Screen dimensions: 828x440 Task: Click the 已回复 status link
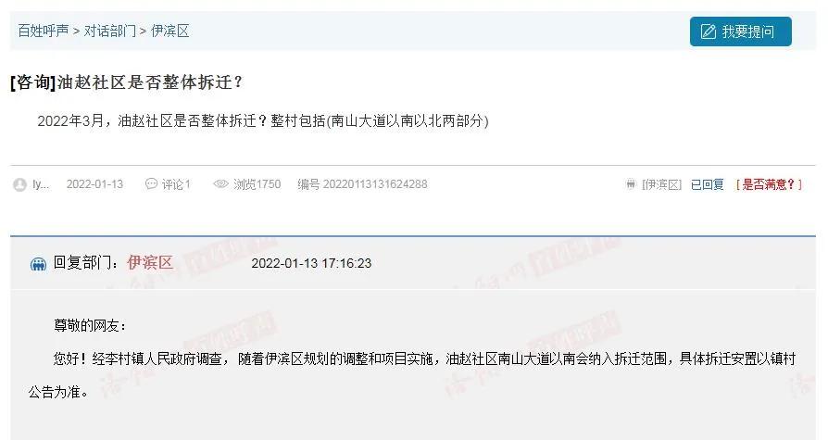tap(707, 184)
